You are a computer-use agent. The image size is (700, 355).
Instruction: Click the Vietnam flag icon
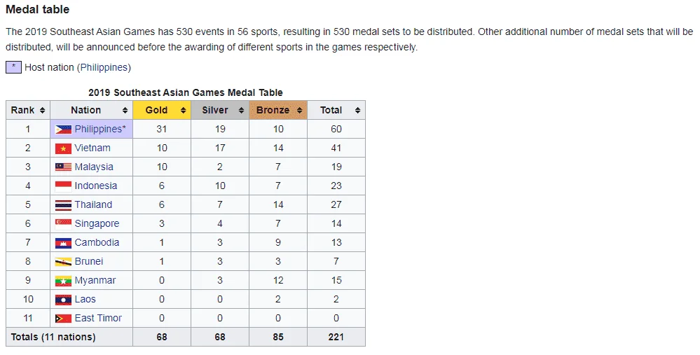tap(63, 148)
